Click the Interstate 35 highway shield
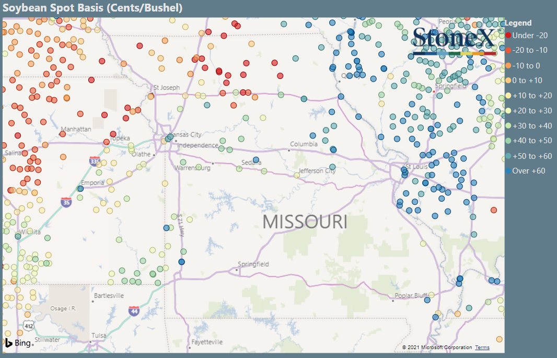The image size is (557, 358). coord(66,202)
